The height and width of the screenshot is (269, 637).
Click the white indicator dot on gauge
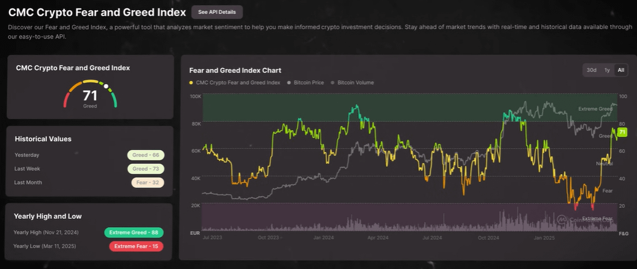pyautogui.click(x=106, y=86)
